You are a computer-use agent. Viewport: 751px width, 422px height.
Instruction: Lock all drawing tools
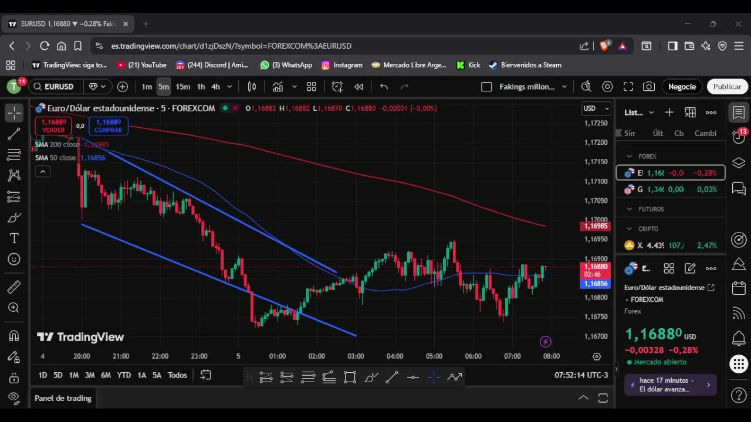point(14,377)
